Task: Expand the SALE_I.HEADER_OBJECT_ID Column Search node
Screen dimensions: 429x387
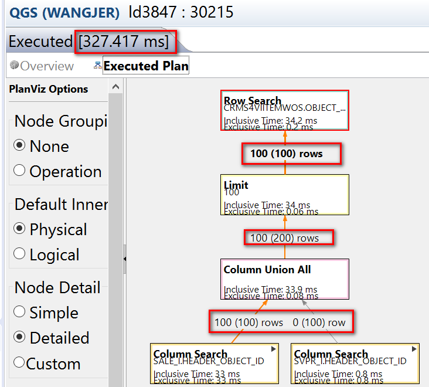Action: (x=273, y=349)
